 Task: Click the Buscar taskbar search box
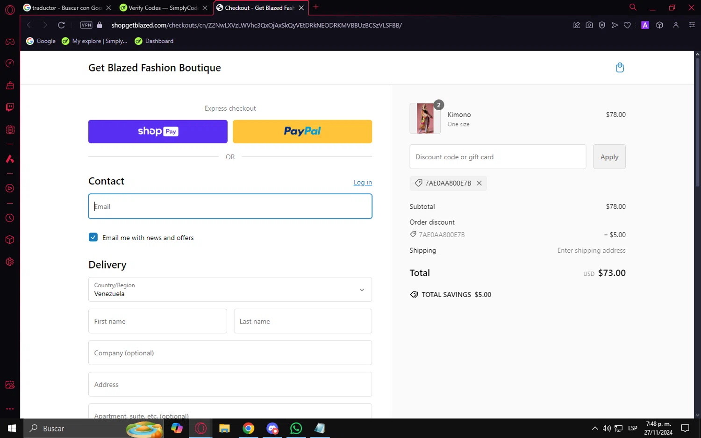[x=93, y=428]
